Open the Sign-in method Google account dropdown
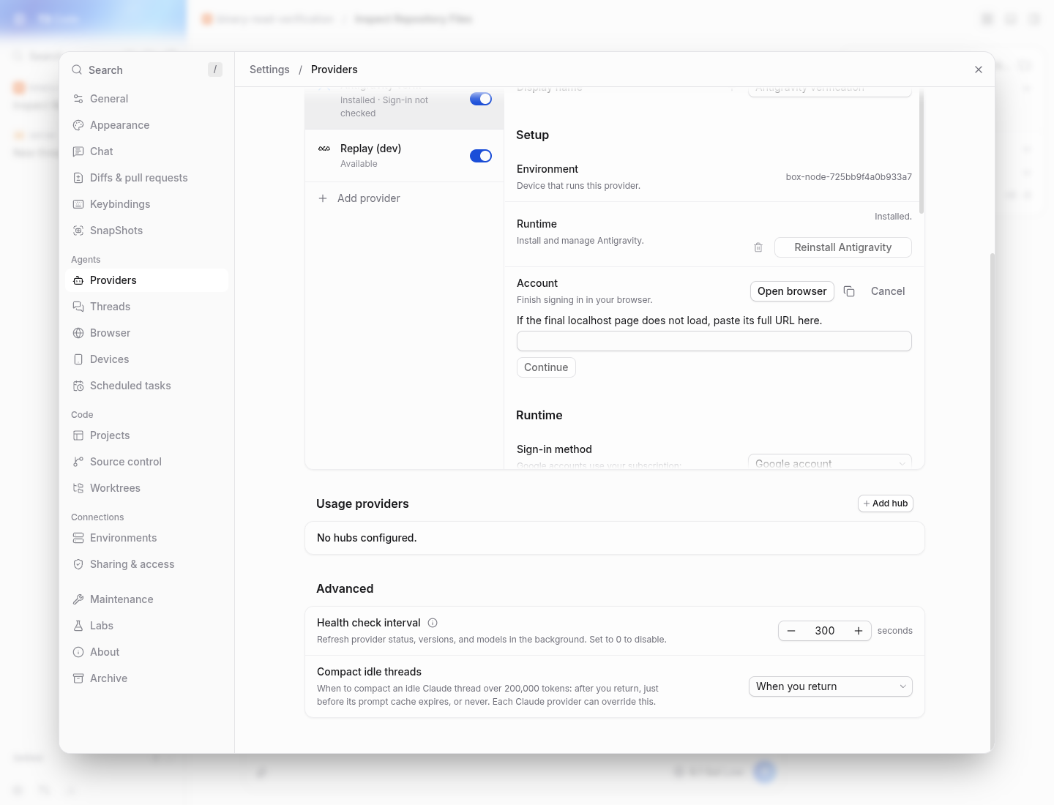The width and height of the screenshot is (1054, 805). [x=830, y=463]
